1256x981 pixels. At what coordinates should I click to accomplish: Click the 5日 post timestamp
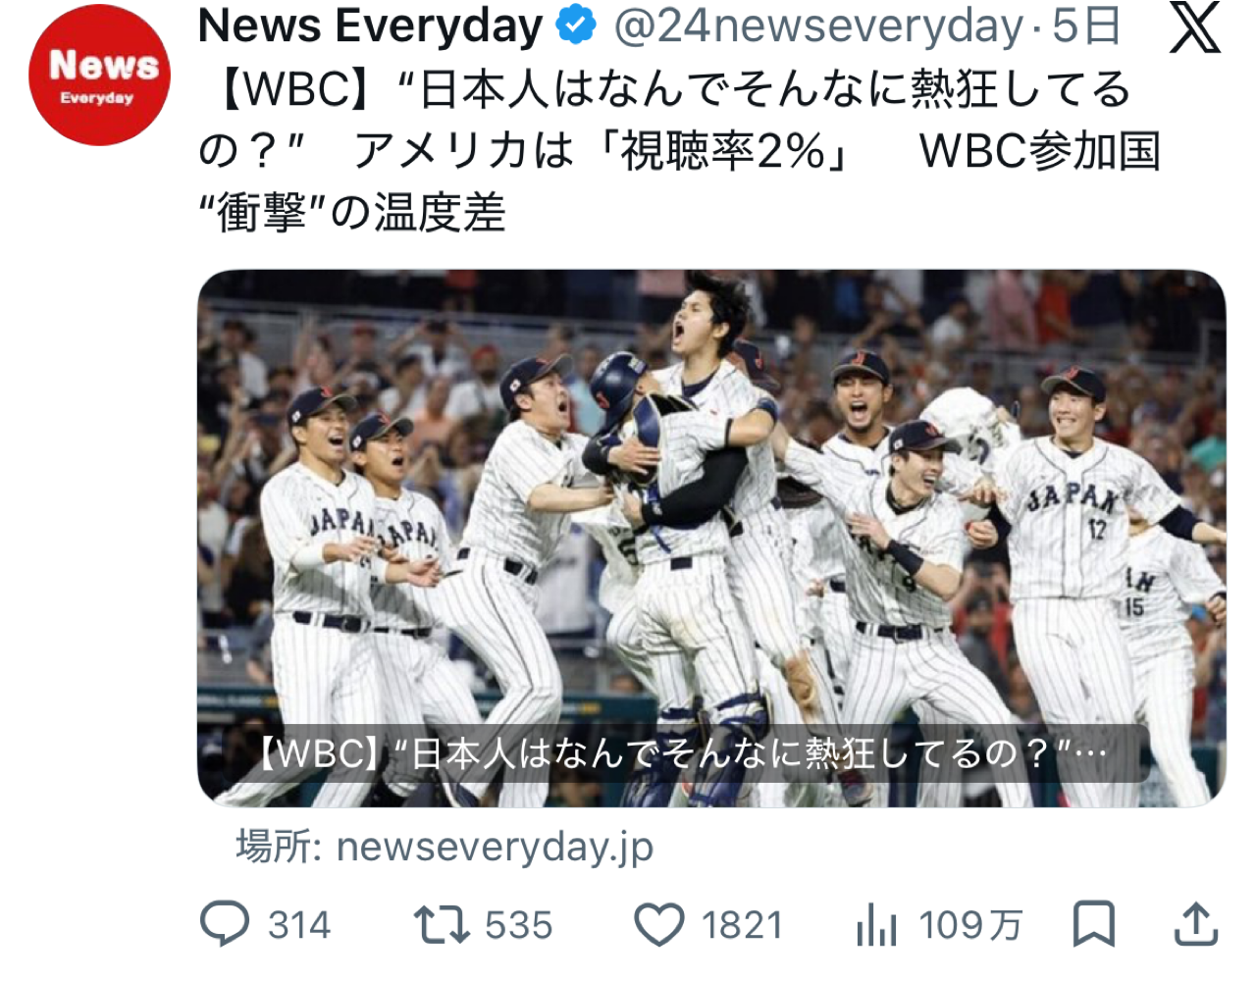(x=1086, y=26)
